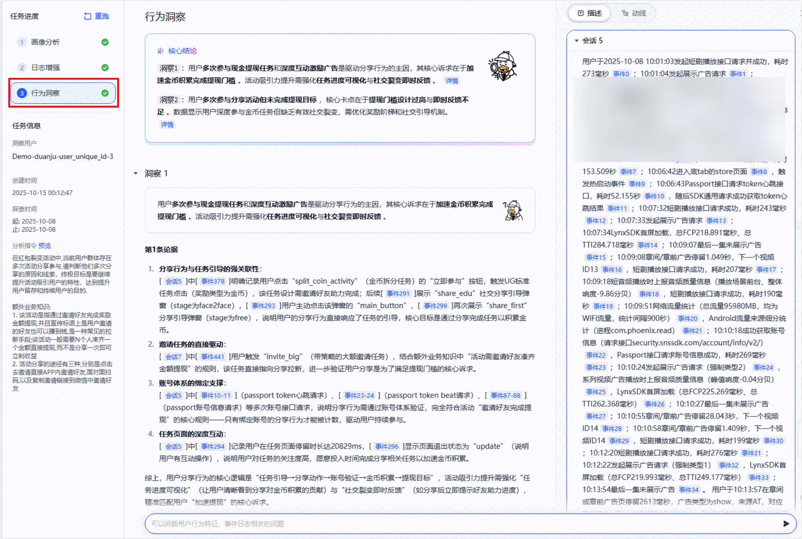The width and height of the screenshot is (802, 539).
Task: Select the 日志增强 step
Action: click(63, 67)
